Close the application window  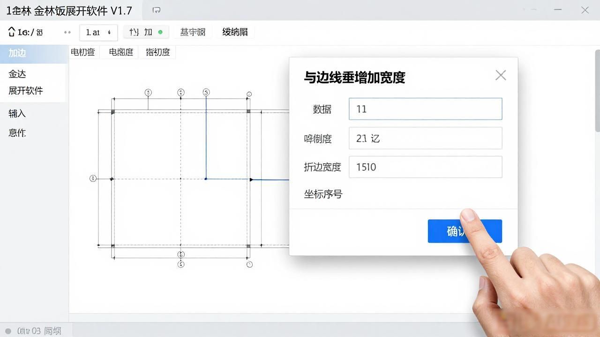click(585, 10)
